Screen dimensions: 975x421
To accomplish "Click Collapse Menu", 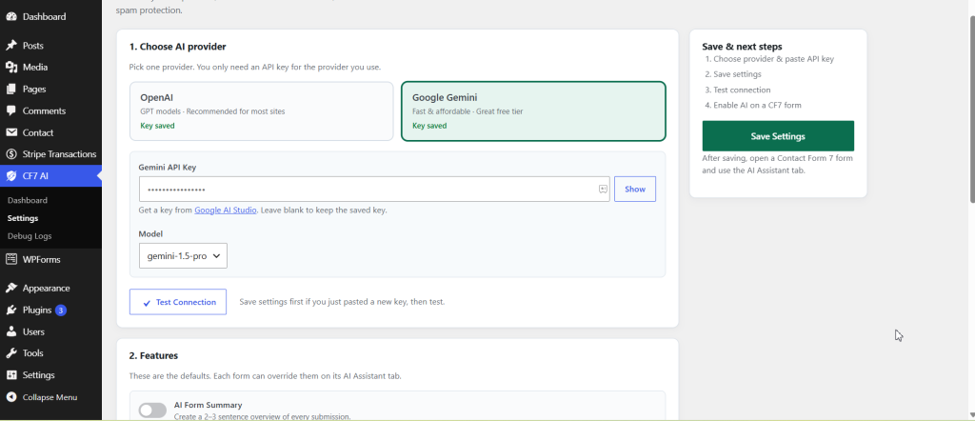I will tap(50, 397).
